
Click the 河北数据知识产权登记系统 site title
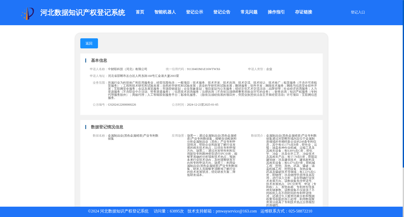click(83, 13)
